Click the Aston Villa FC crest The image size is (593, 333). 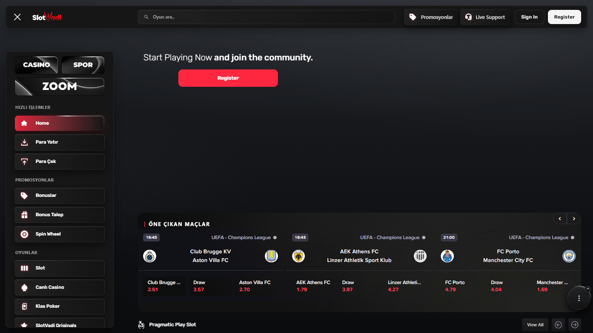click(x=271, y=256)
